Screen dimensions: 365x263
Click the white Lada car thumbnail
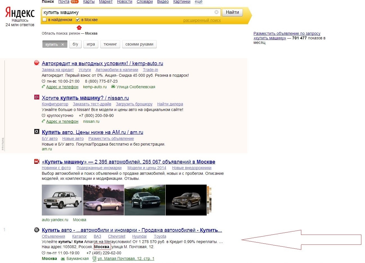pyautogui.click(x=62, y=200)
